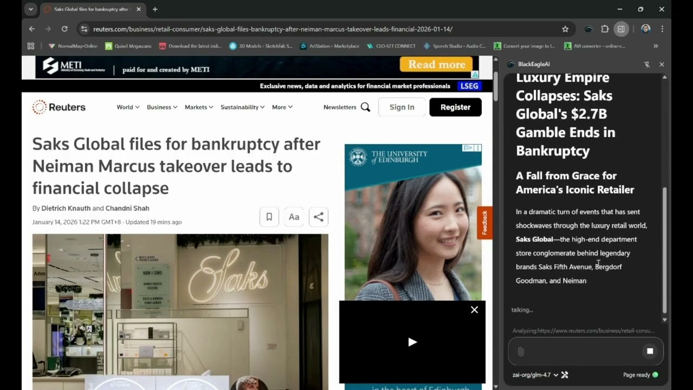
Task: Click the Read more button in METI ad
Action: tap(436, 64)
